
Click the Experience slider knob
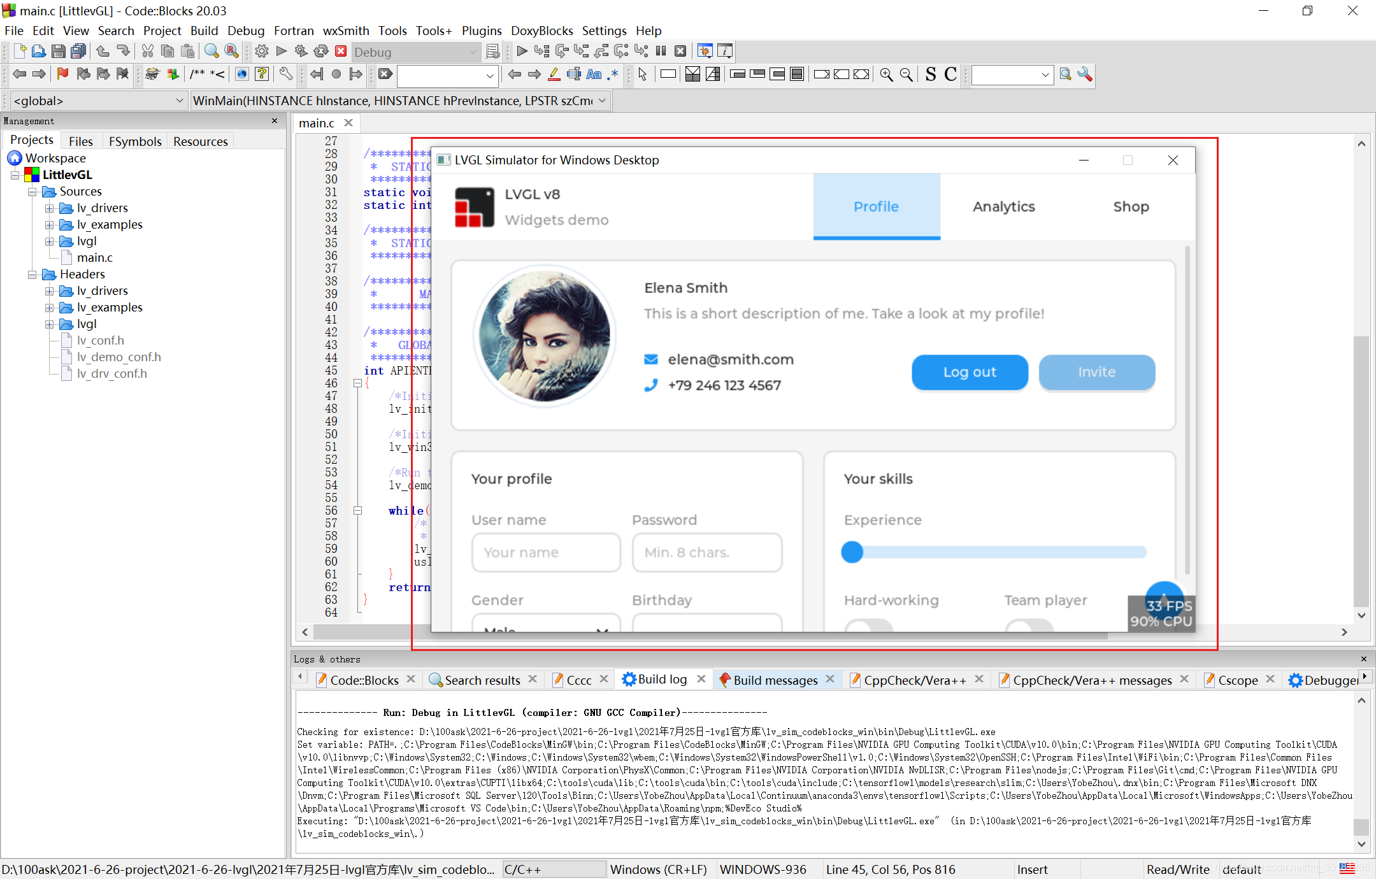coord(852,552)
